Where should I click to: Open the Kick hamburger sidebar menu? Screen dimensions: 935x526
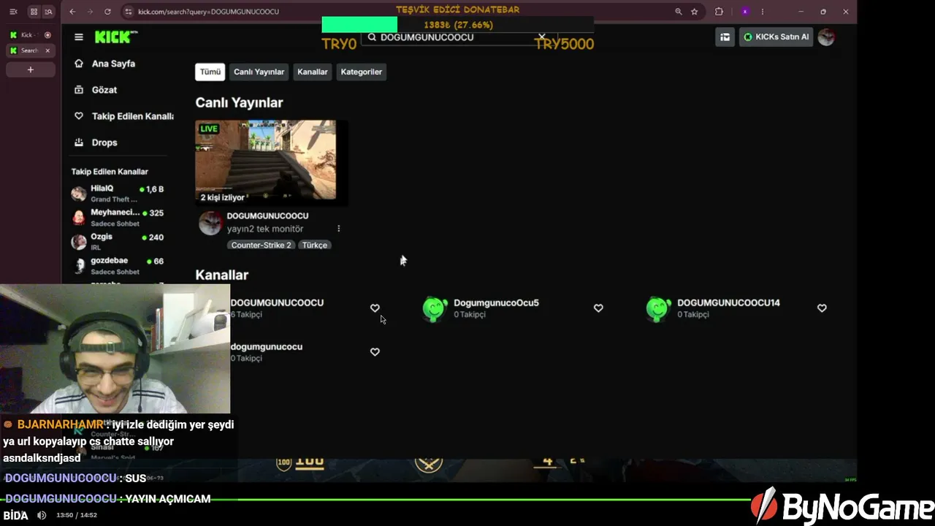(x=79, y=37)
